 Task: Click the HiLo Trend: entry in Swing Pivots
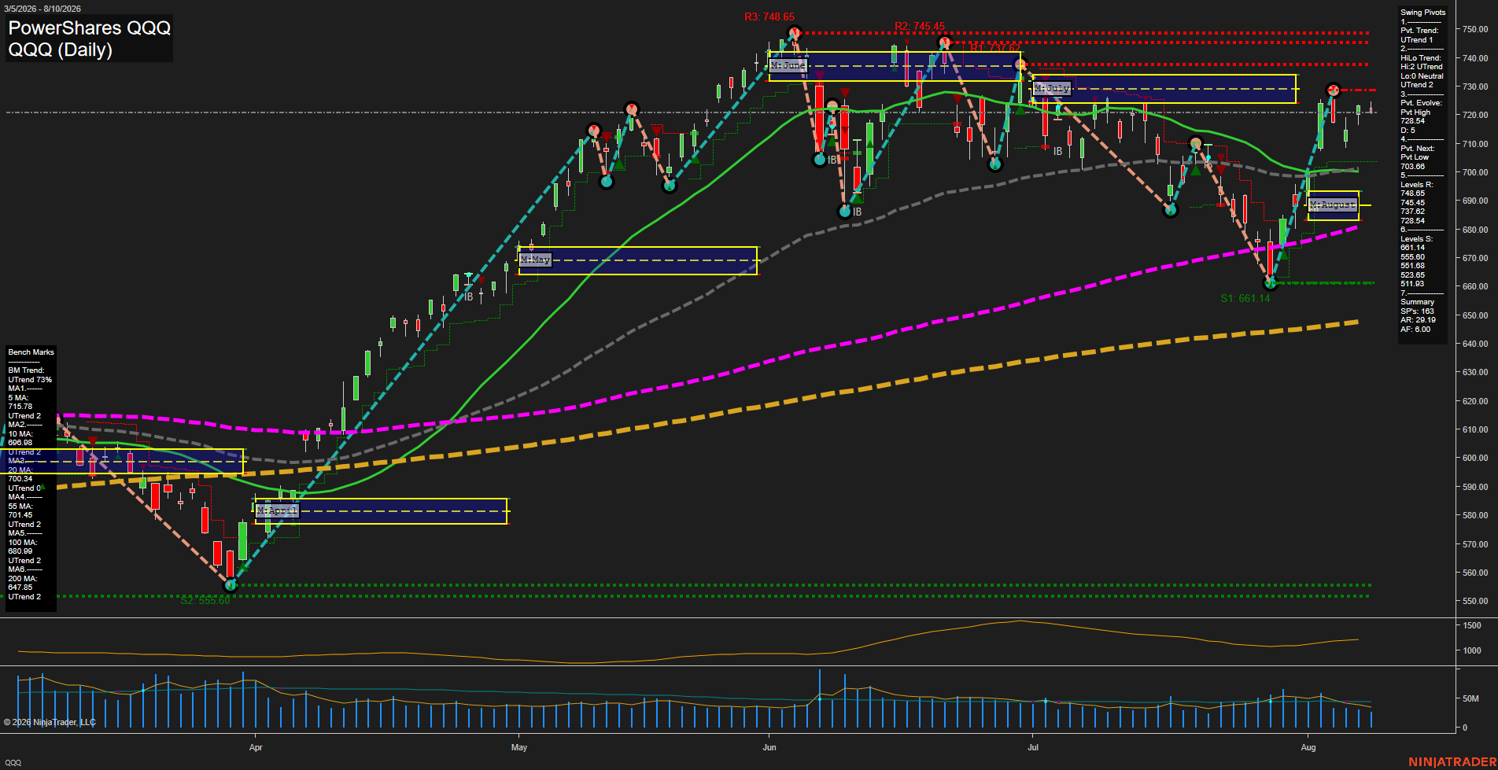[x=1421, y=58]
